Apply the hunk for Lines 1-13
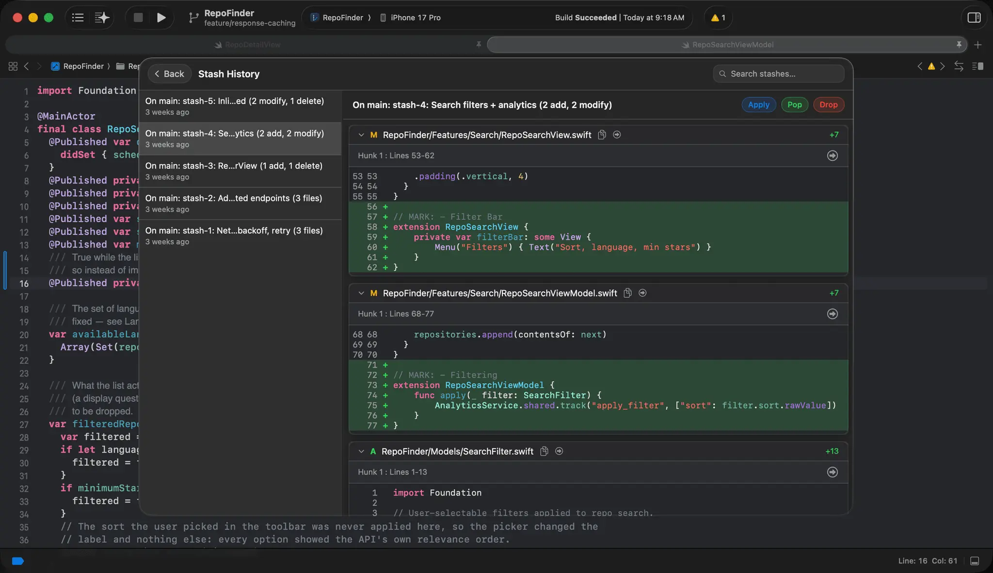Image resolution: width=993 pixels, height=573 pixels. tap(832, 472)
